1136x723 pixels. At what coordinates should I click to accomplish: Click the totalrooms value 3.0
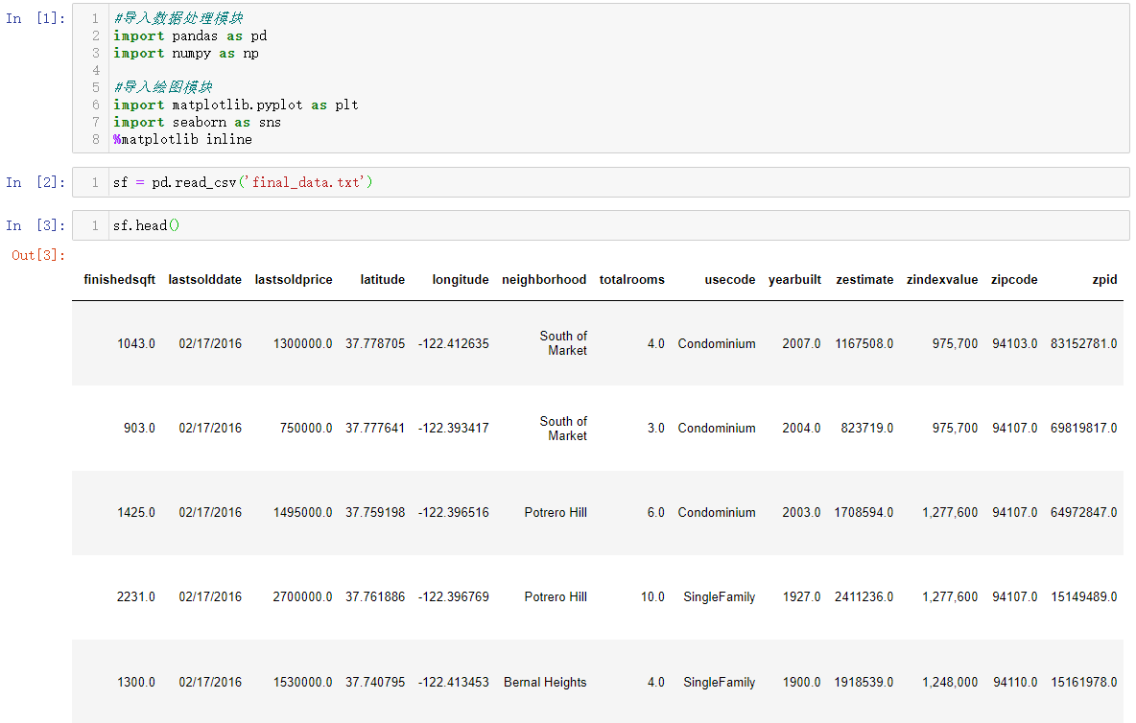655,429
